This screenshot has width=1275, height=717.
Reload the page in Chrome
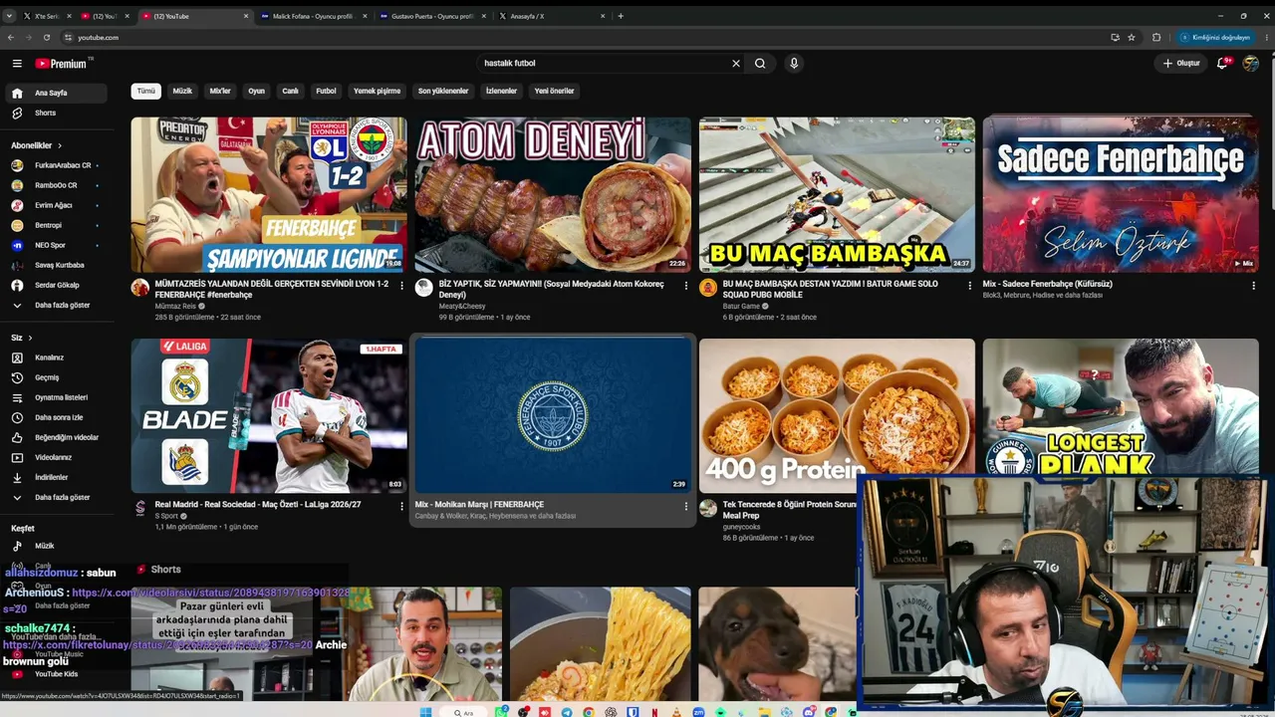pyautogui.click(x=47, y=37)
